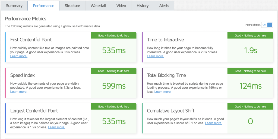The image size is (278, 139).
Task: Click the Total Blocking Time 124ms score
Action: coord(250,86)
